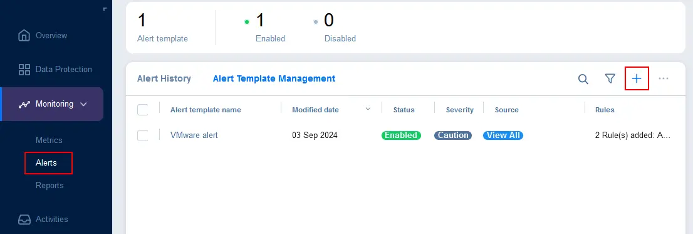
Task: Go to Reports under Monitoring
Action: [49, 185]
